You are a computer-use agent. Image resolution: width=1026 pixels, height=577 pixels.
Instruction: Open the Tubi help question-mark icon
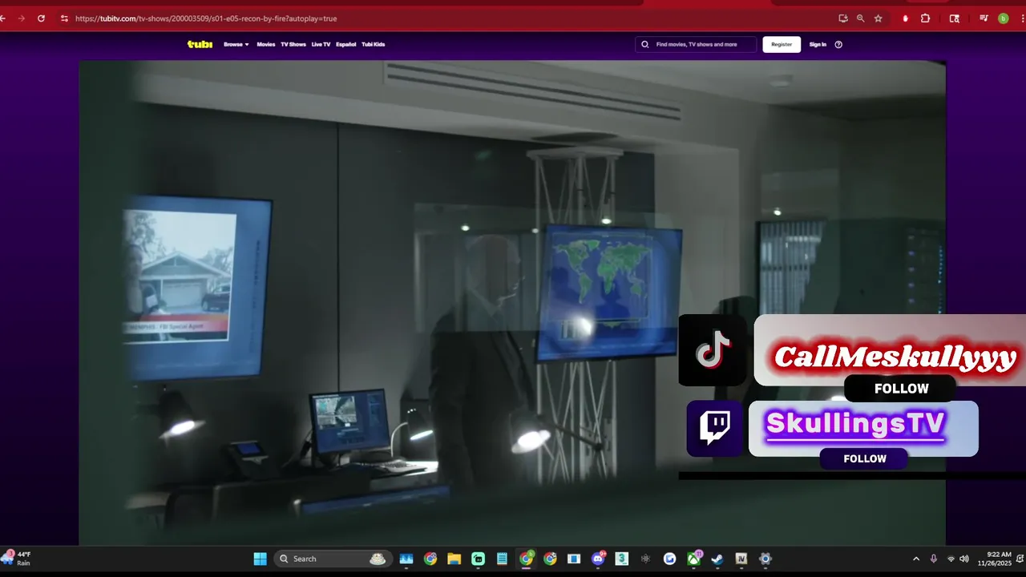(x=838, y=44)
